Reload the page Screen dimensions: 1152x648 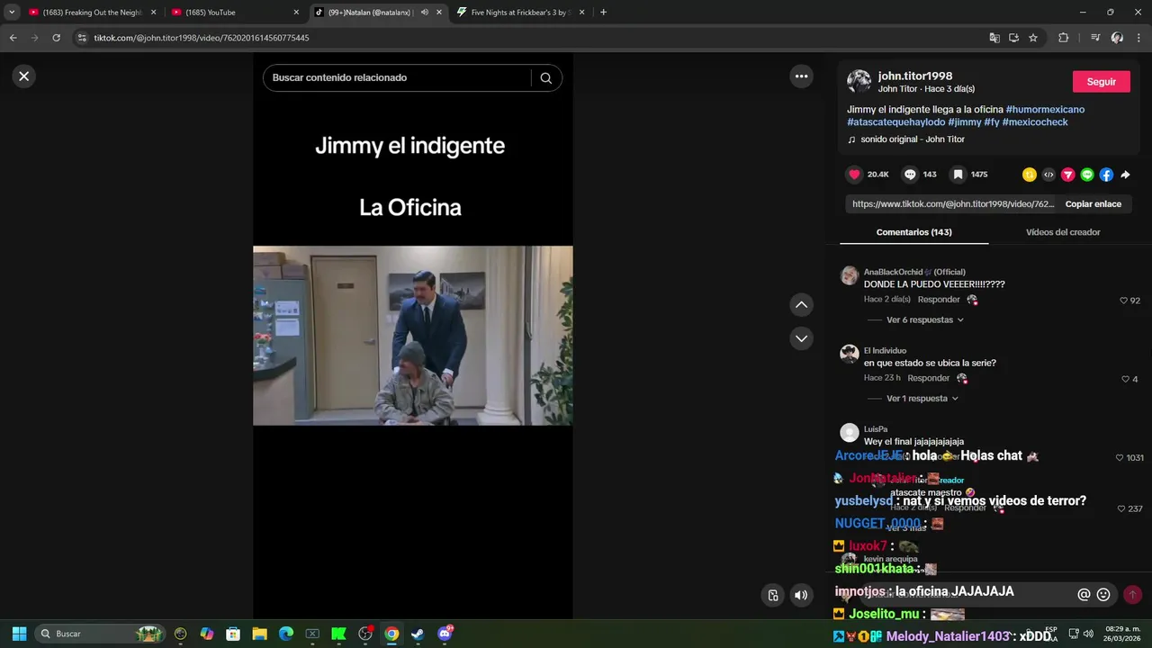[x=56, y=38]
